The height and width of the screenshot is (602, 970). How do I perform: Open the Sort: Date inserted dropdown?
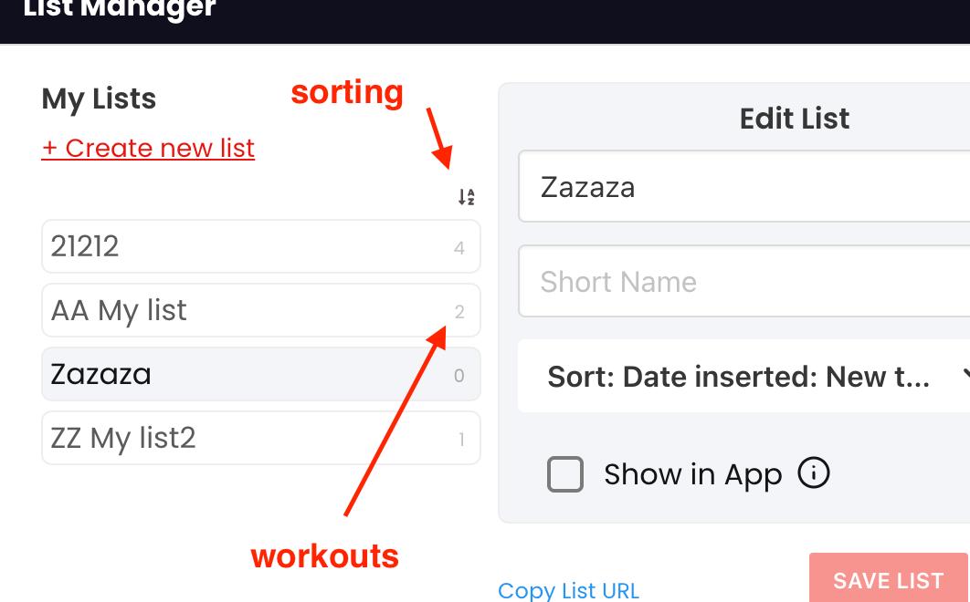pos(743,376)
